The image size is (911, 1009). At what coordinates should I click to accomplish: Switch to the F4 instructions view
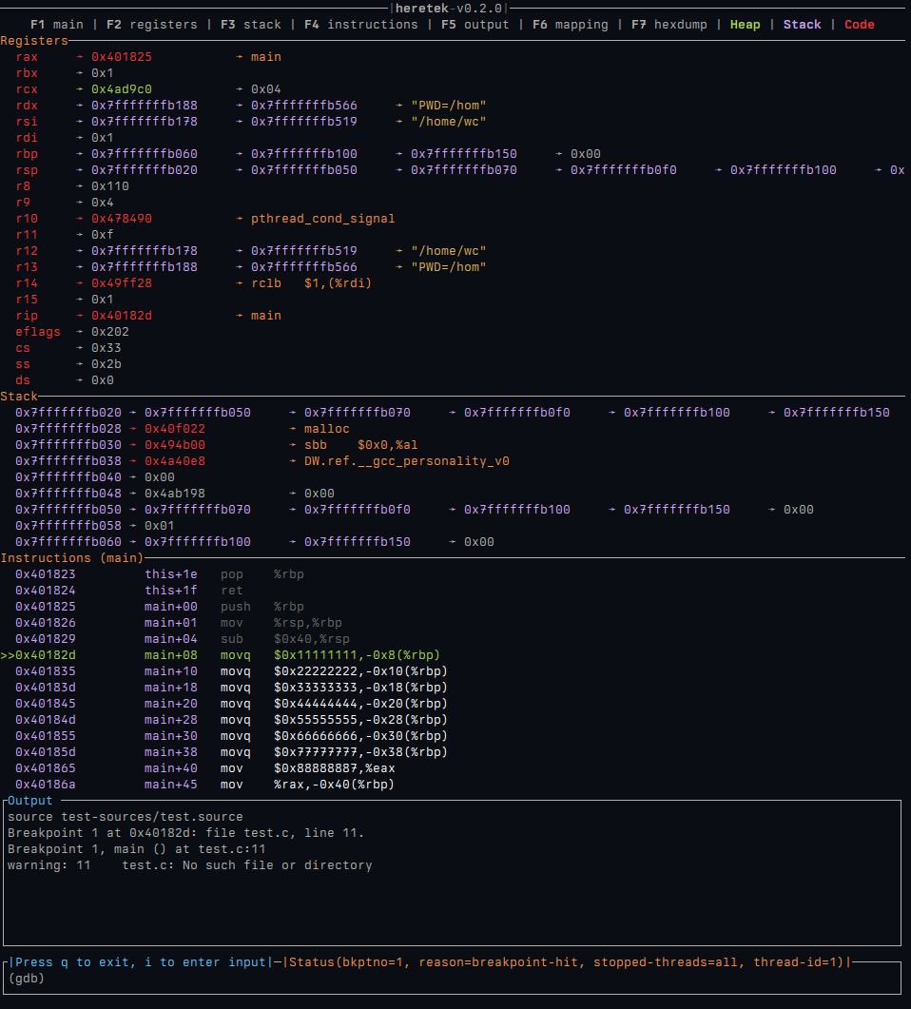(x=361, y=25)
